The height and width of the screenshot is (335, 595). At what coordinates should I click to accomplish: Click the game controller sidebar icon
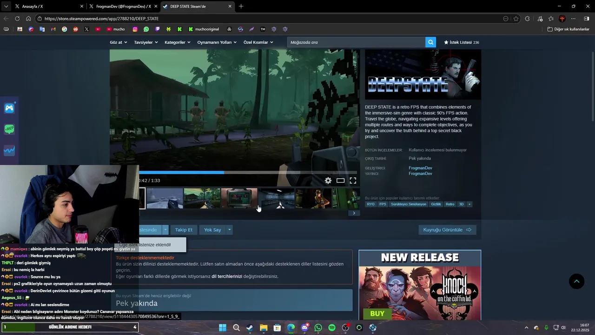9,108
